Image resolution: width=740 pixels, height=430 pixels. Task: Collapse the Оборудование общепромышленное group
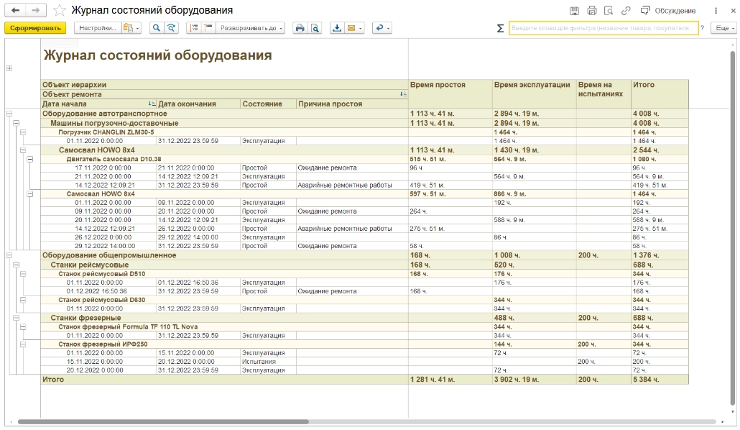[9, 255]
